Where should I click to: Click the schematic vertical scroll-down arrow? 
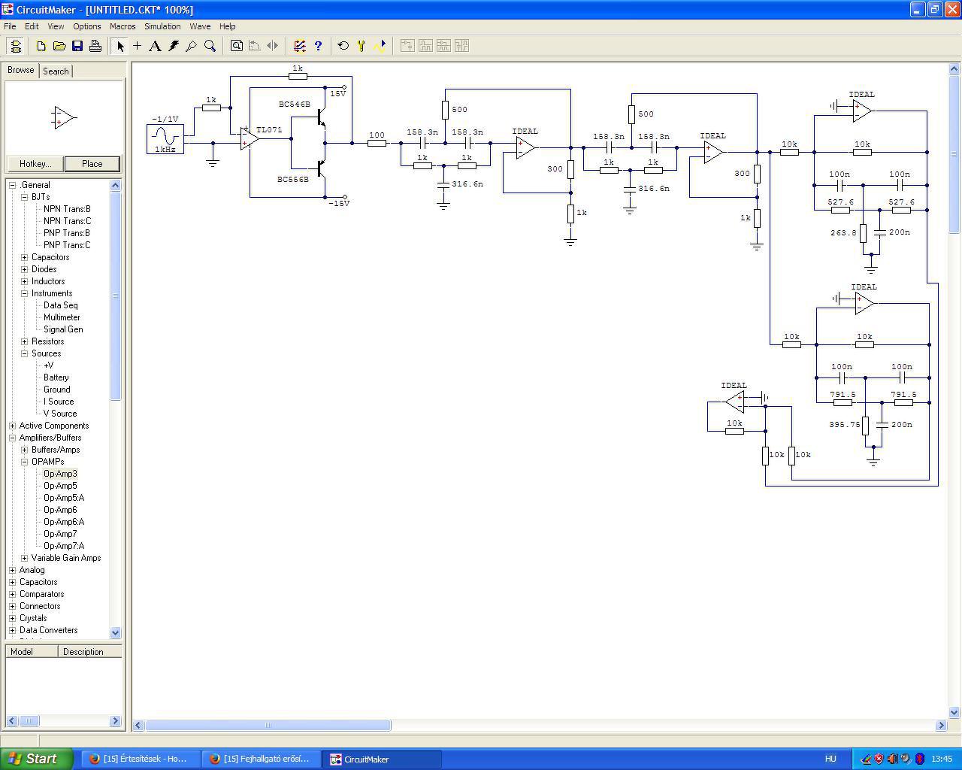954,712
